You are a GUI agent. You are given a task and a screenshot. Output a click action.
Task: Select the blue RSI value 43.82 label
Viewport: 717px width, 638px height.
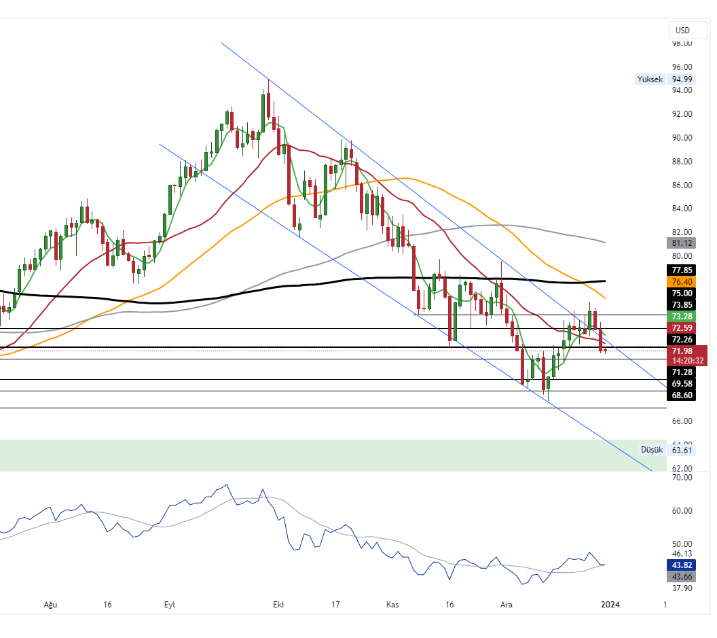pos(682,565)
